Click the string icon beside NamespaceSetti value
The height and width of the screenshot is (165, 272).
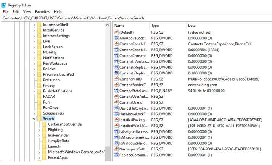(116, 149)
